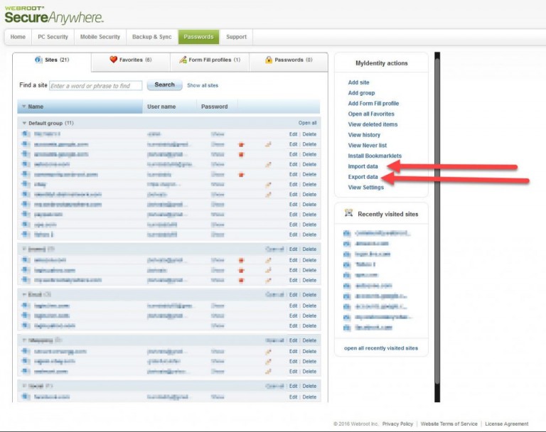Go to the Mobile Security tab
The image size is (546, 432).
[x=100, y=37]
